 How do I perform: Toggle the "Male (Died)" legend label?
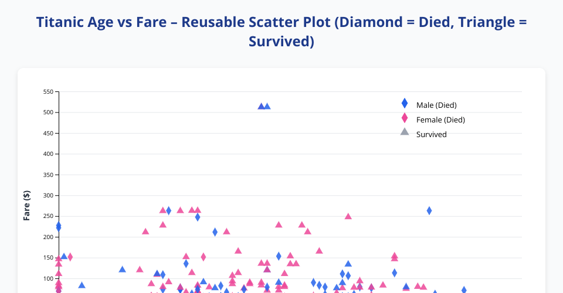click(436, 105)
